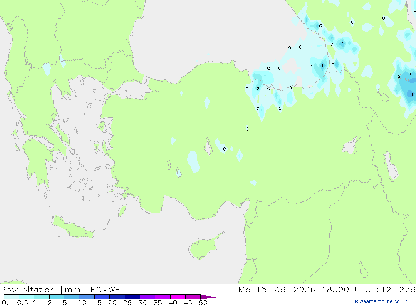Click the '(12+276' forecast offset text
Viewport: 416px width, 305px height.
(396, 289)
